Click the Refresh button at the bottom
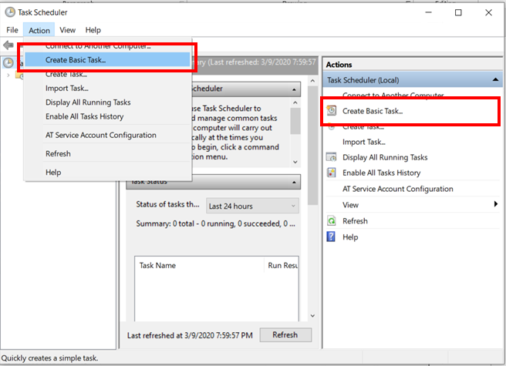The height and width of the screenshot is (366, 506). [285, 334]
